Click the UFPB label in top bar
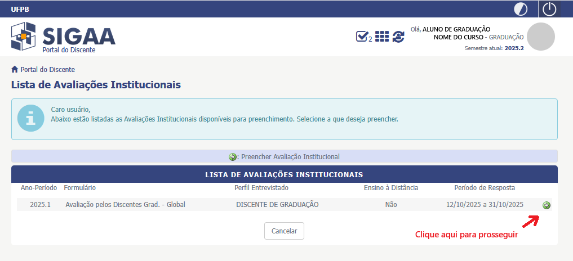 pyautogui.click(x=20, y=9)
